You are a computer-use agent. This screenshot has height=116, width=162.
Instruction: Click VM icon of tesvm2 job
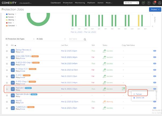click(x=13, y=102)
